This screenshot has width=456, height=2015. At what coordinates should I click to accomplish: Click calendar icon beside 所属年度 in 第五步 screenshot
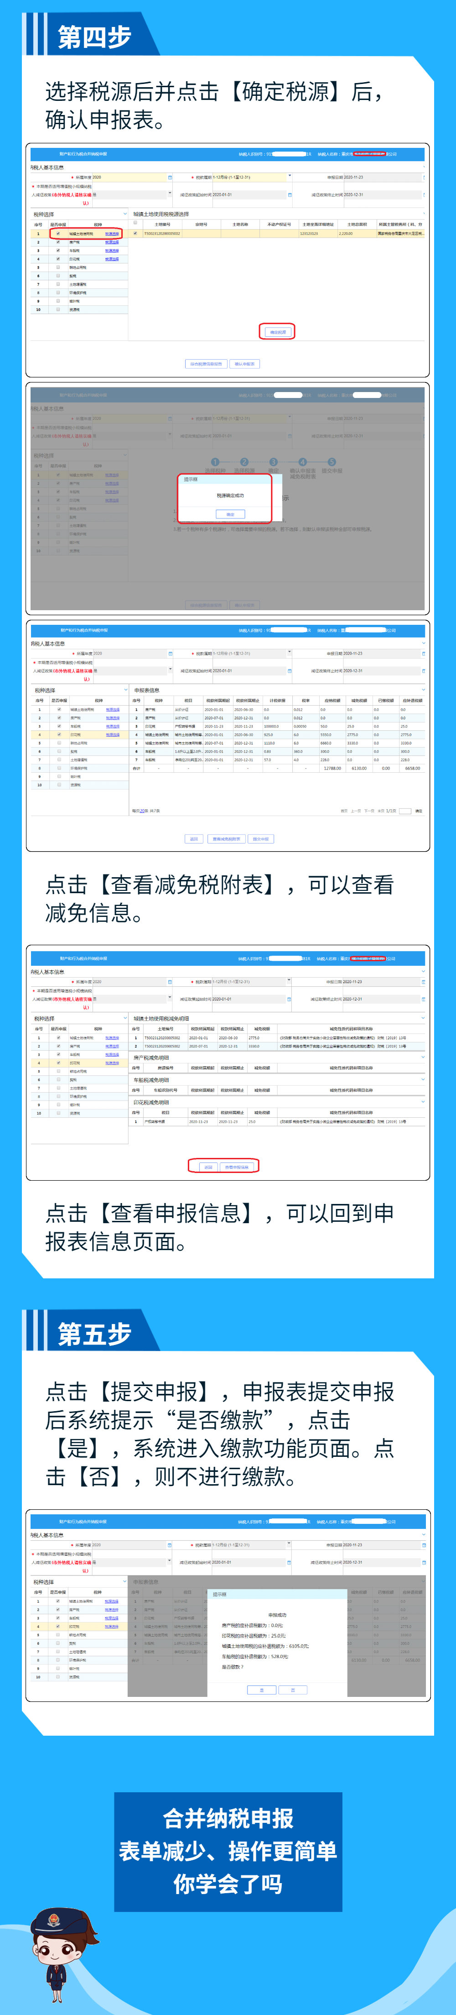click(x=170, y=1545)
